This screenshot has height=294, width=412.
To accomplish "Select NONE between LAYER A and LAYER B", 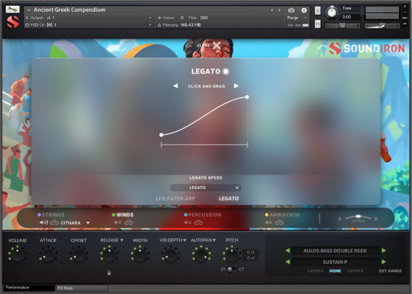I will [335, 271].
